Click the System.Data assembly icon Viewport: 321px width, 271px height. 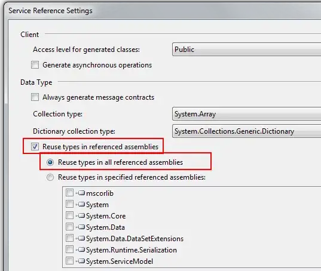click(x=81, y=227)
